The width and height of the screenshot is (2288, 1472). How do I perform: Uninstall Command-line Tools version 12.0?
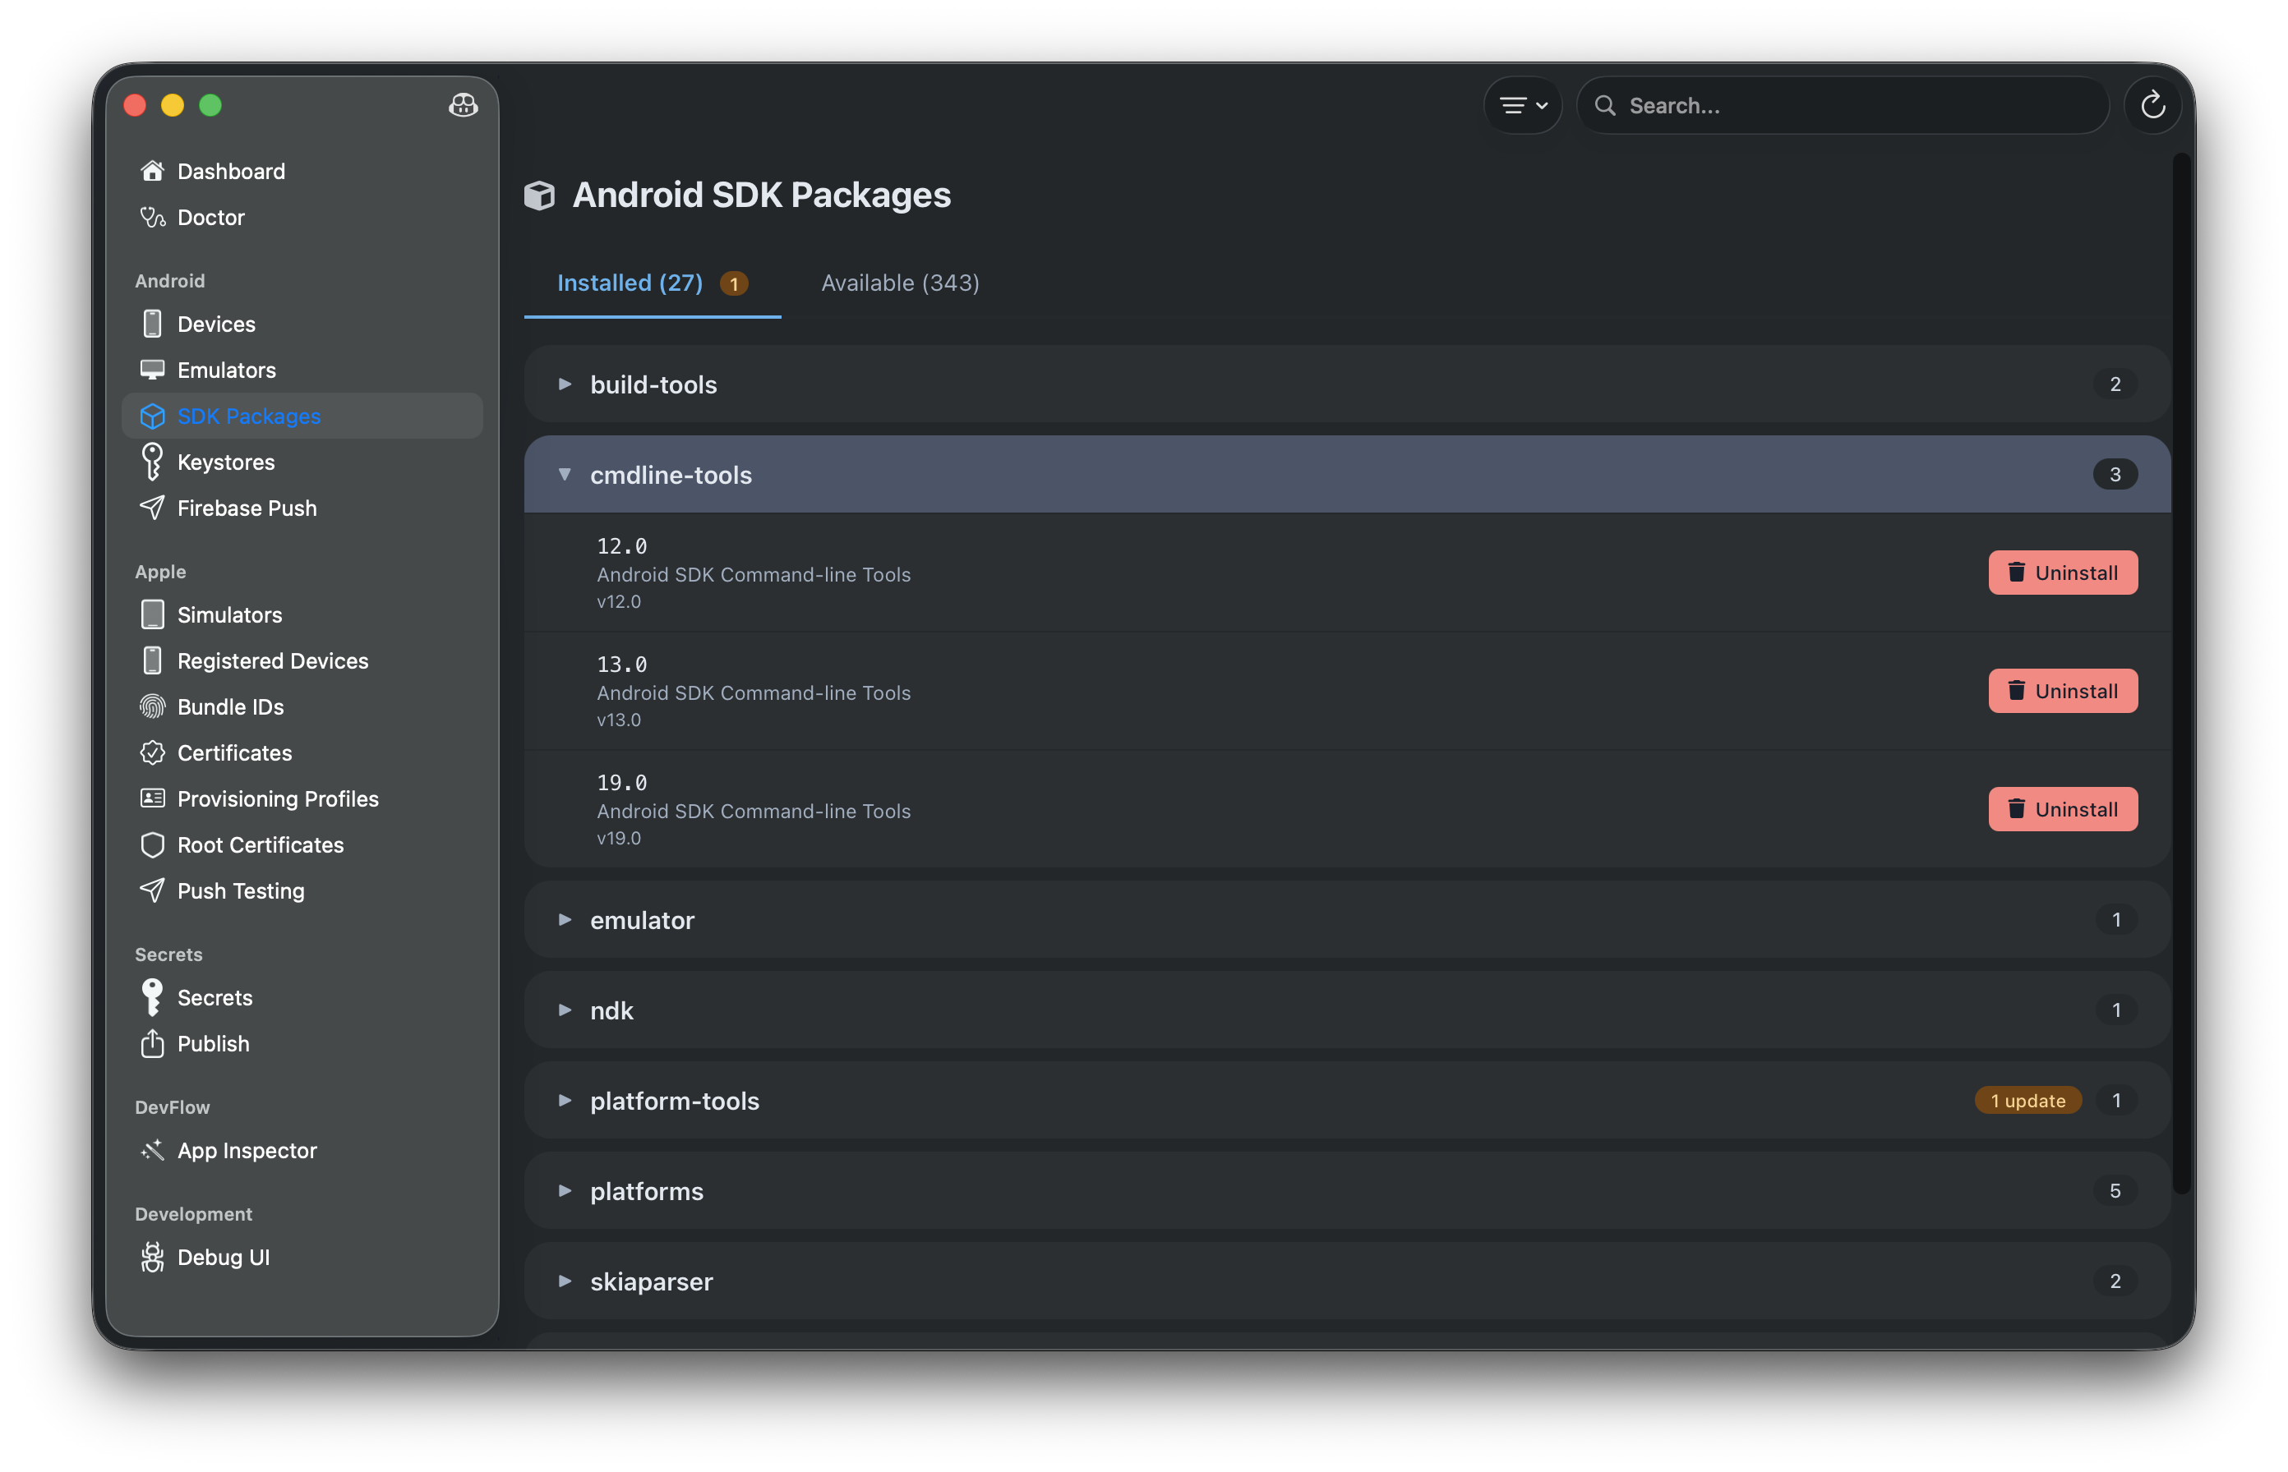coord(2062,573)
